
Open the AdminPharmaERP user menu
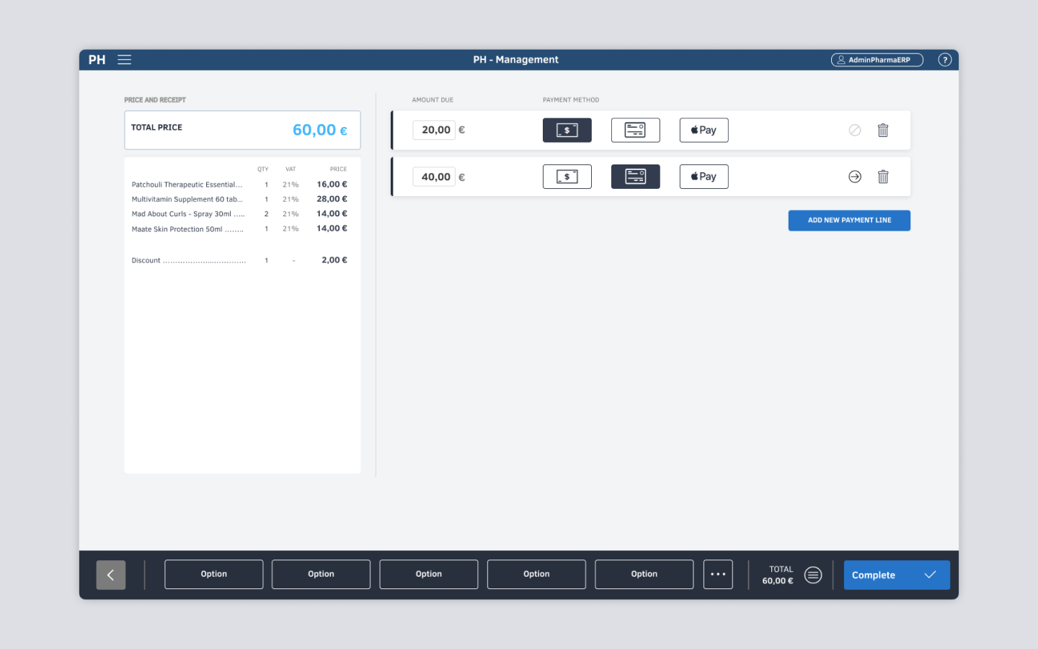[877, 60]
